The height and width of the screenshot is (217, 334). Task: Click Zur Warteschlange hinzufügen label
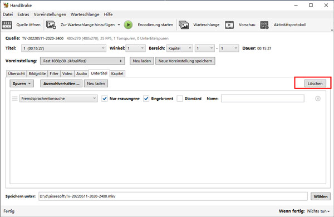tap(87, 25)
